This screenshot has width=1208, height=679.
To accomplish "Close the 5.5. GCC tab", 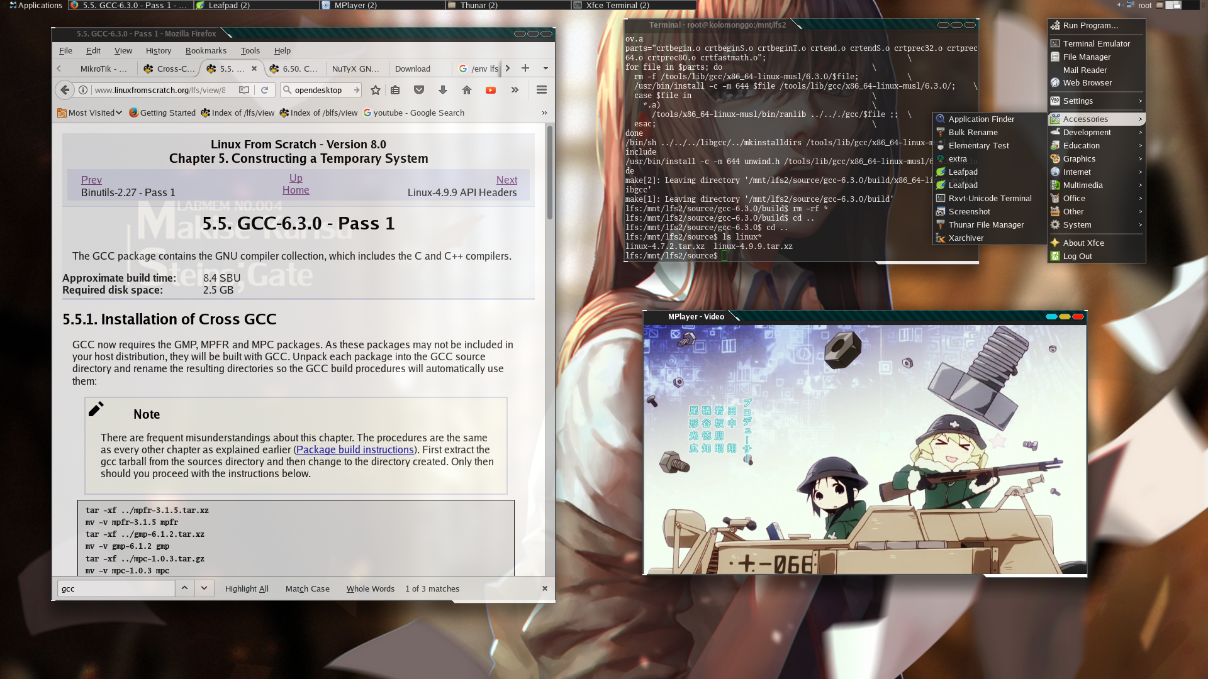I will (x=254, y=69).
